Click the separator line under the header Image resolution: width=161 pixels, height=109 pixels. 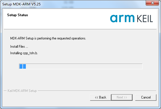(80, 29)
